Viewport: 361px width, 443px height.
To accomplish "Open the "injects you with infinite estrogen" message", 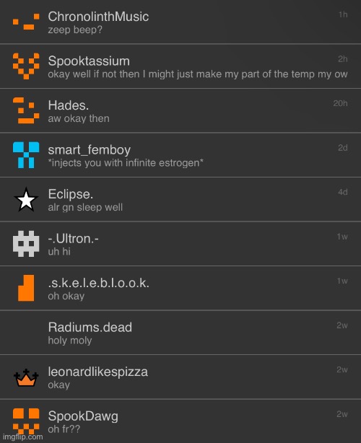I will point(126,163).
